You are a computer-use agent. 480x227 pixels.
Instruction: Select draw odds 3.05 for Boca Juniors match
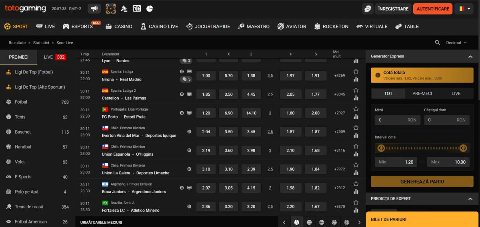click(x=229, y=188)
